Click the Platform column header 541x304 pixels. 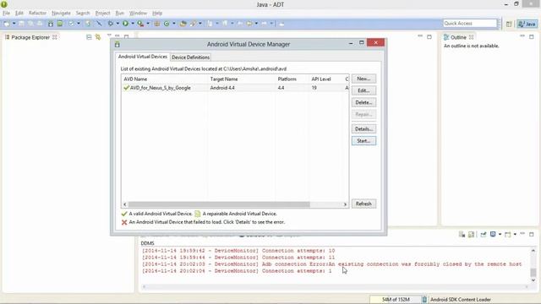[x=292, y=79]
